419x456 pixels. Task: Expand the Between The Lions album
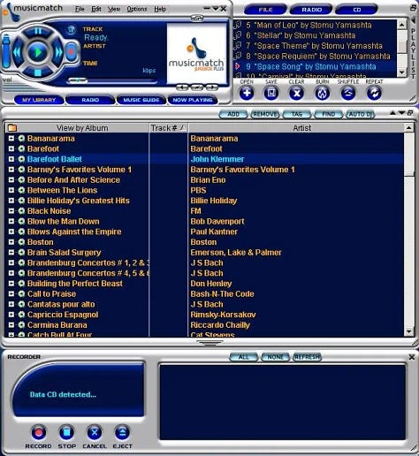tap(11, 190)
